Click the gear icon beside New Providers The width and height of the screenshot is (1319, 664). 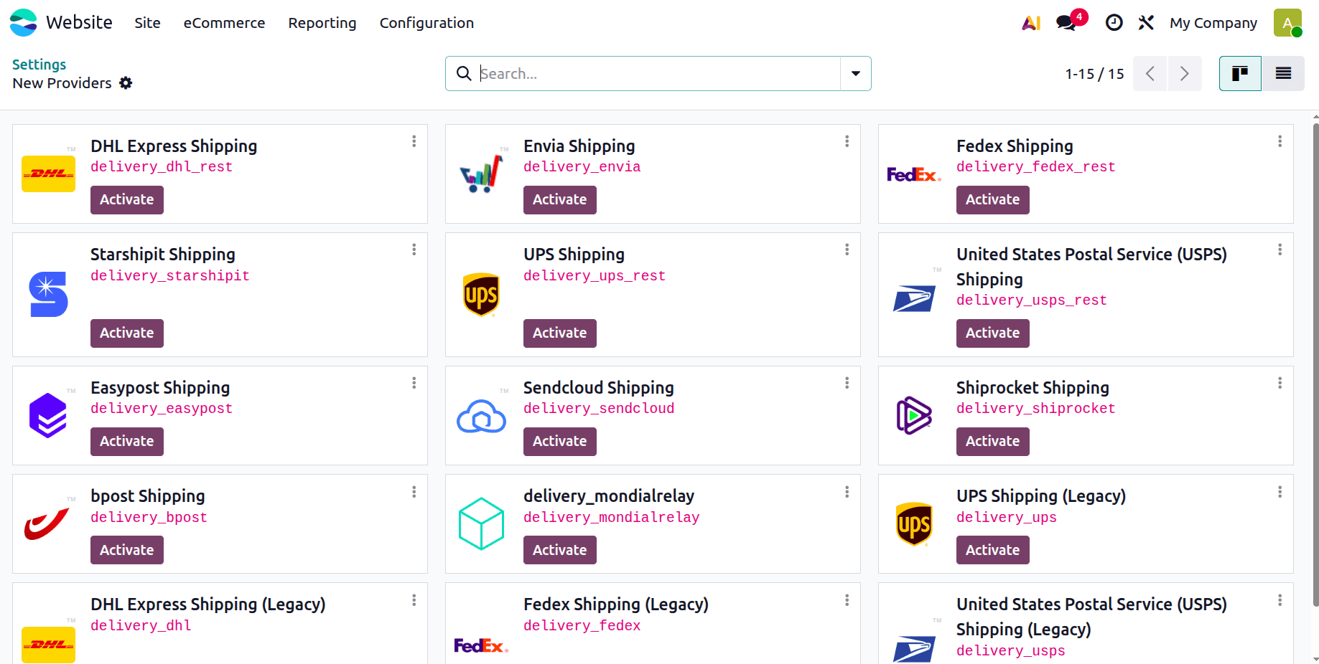[126, 83]
